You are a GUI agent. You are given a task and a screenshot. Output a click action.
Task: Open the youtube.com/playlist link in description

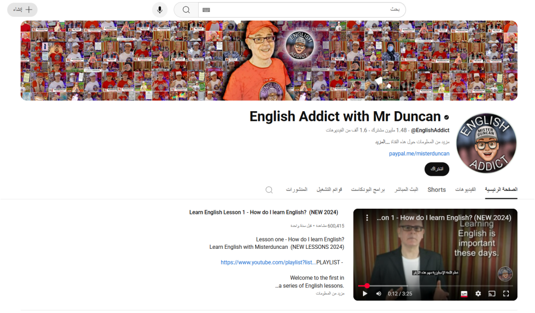(x=268, y=262)
